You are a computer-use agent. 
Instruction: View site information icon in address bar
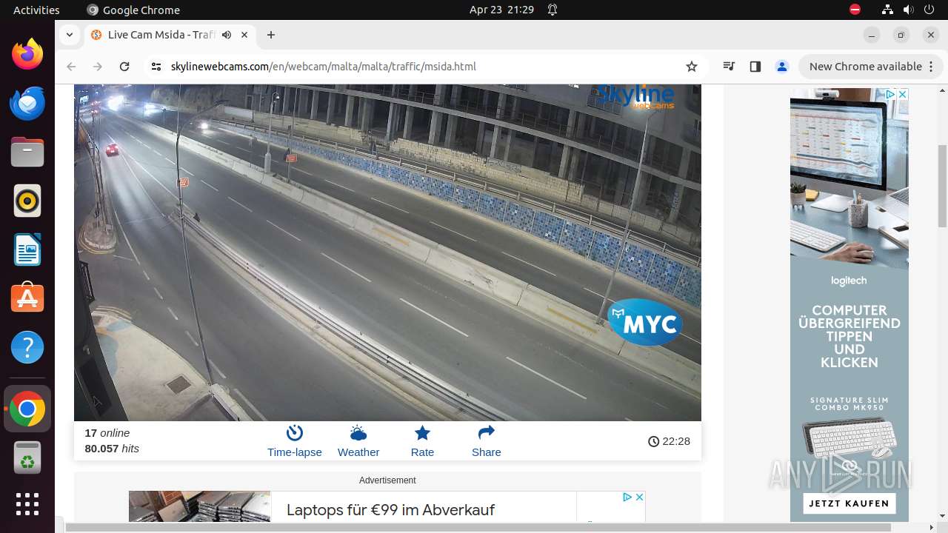pyautogui.click(x=156, y=67)
